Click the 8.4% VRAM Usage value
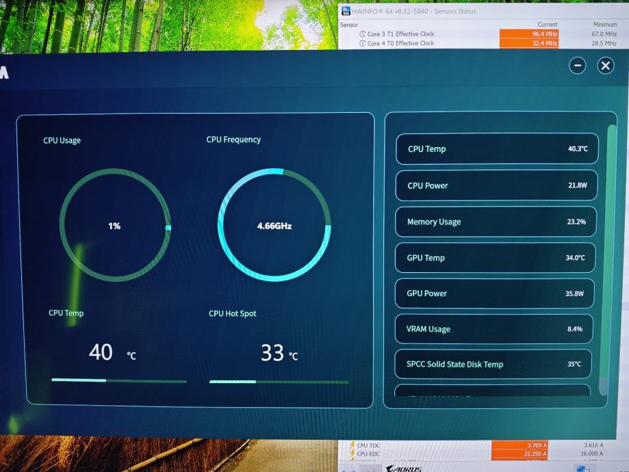This screenshot has height=472, width=629. pyautogui.click(x=575, y=329)
